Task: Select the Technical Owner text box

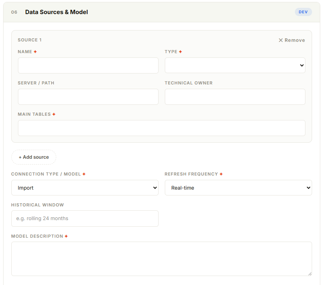Action: (x=235, y=97)
